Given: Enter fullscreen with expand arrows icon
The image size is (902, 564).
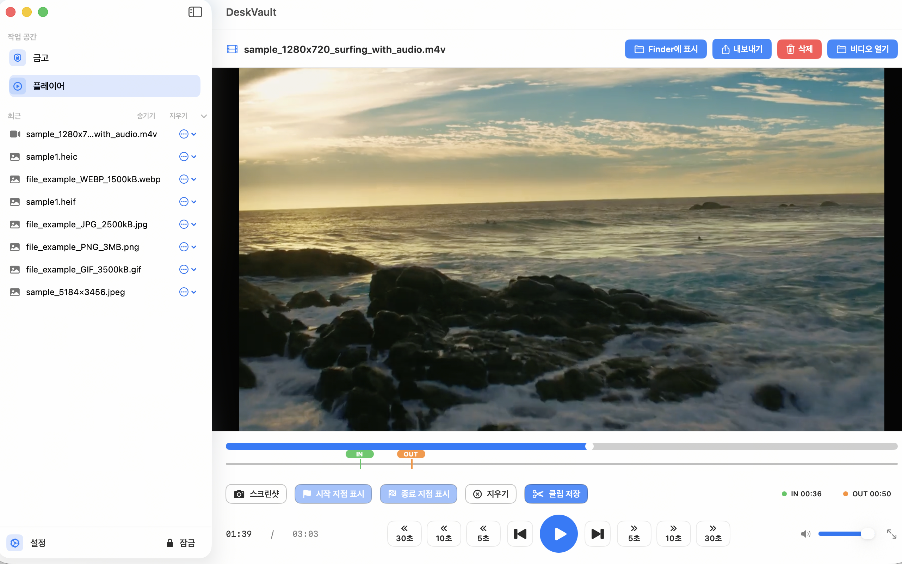Looking at the screenshot, I should pyautogui.click(x=891, y=534).
